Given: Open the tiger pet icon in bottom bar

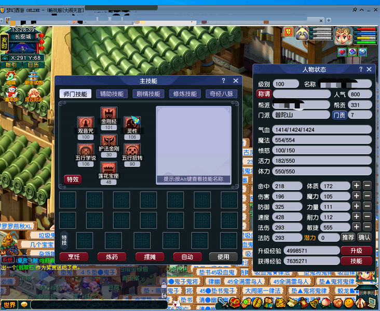Looking at the screenshot, I should 280,303.
